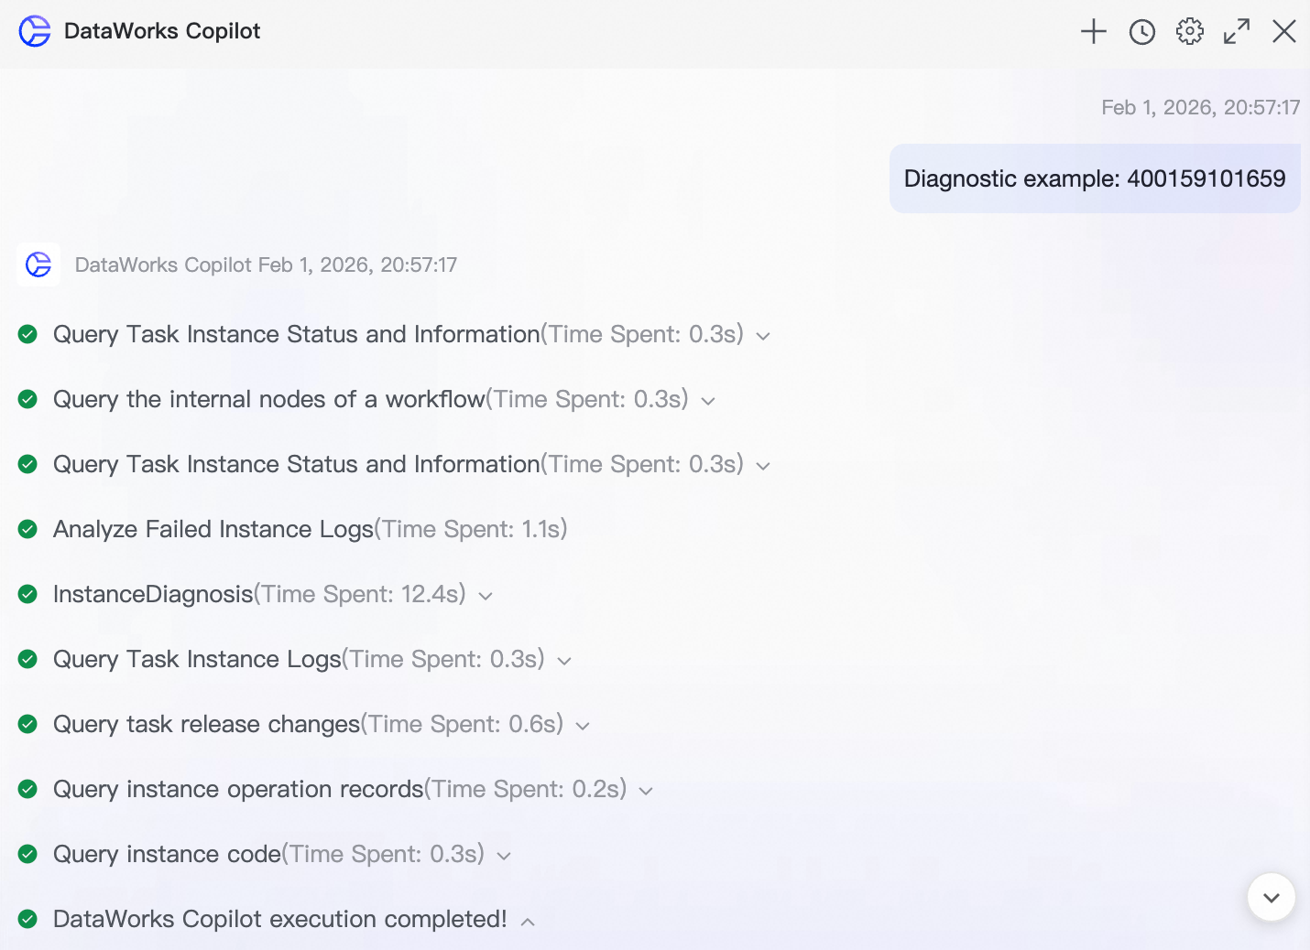Open chat history clock icon

pos(1142,32)
